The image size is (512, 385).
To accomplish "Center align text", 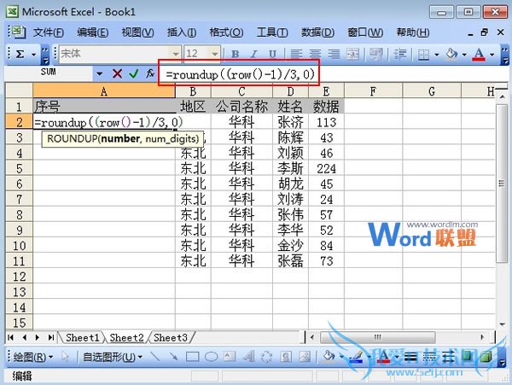I will point(315,54).
